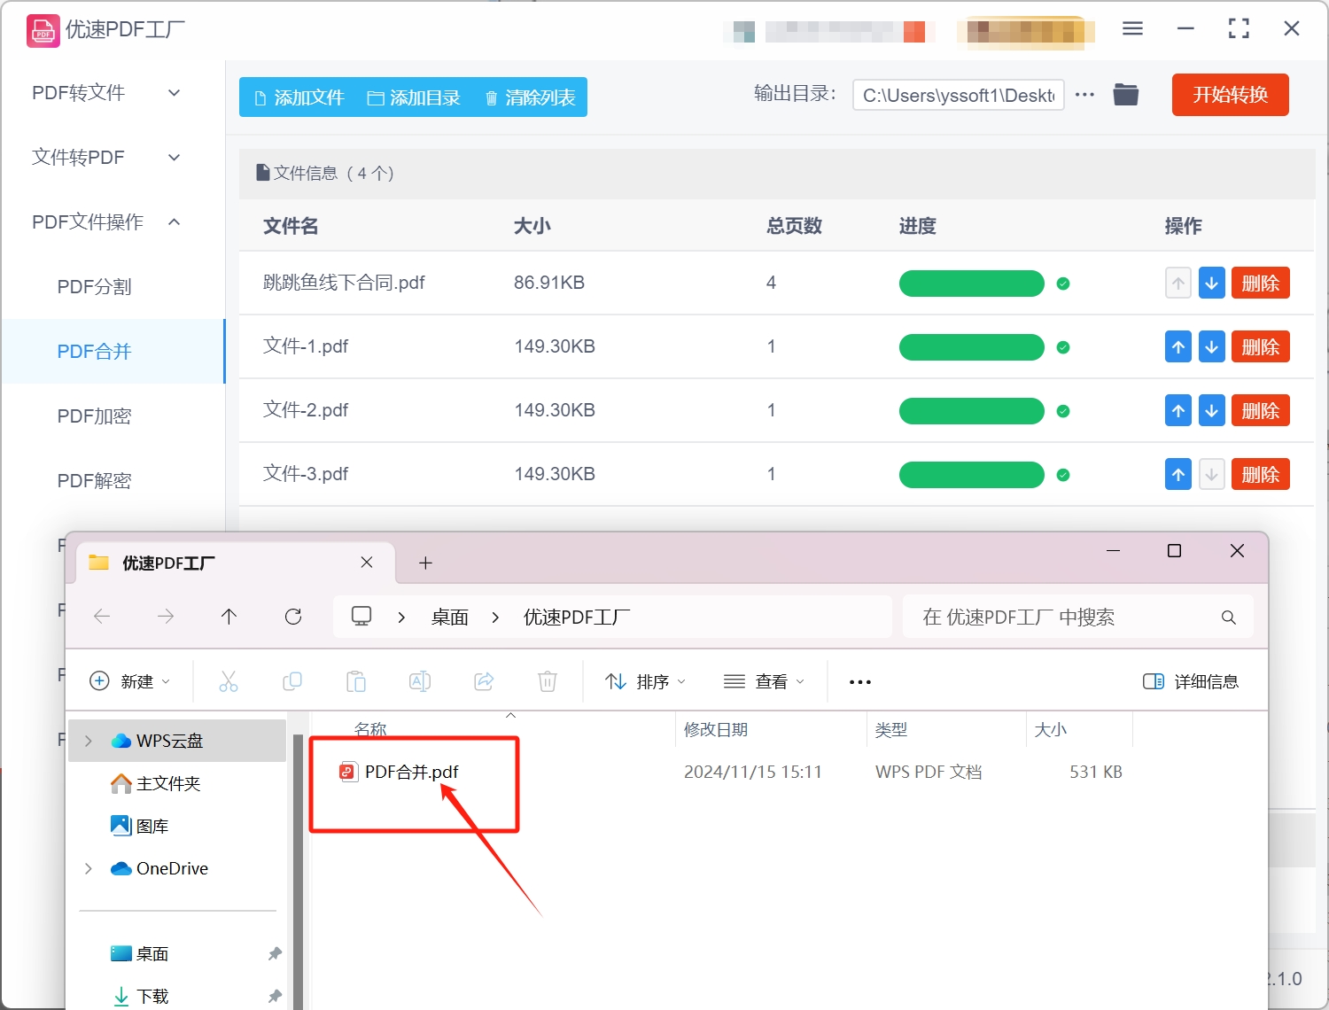Open the See more ellipsis in Explorer toolbar
The height and width of the screenshot is (1010, 1329).
pyautogui.click(x=860, y=682)
